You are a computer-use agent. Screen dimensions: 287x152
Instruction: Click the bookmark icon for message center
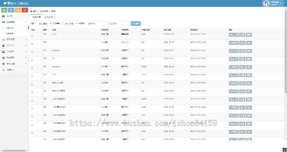point(3,70)
